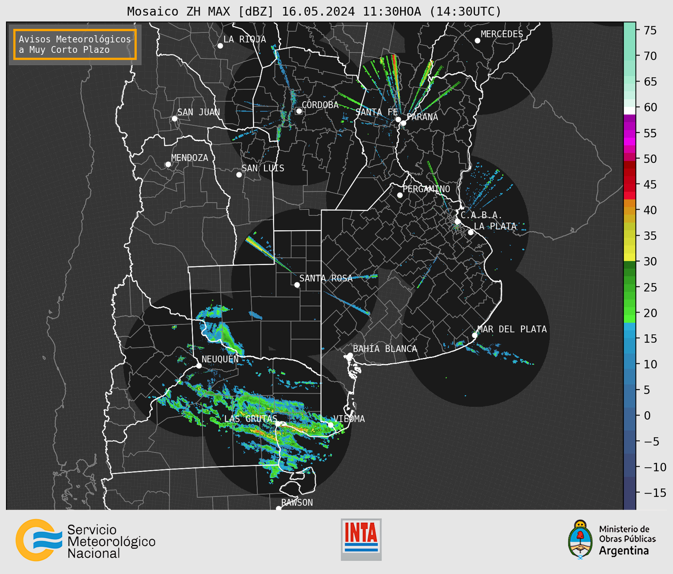Image resolution: width=673 pixels, height=574 pixels.
Task: Click the BAHÍA BLANCA label text
Action: click(x=385, y=349)
